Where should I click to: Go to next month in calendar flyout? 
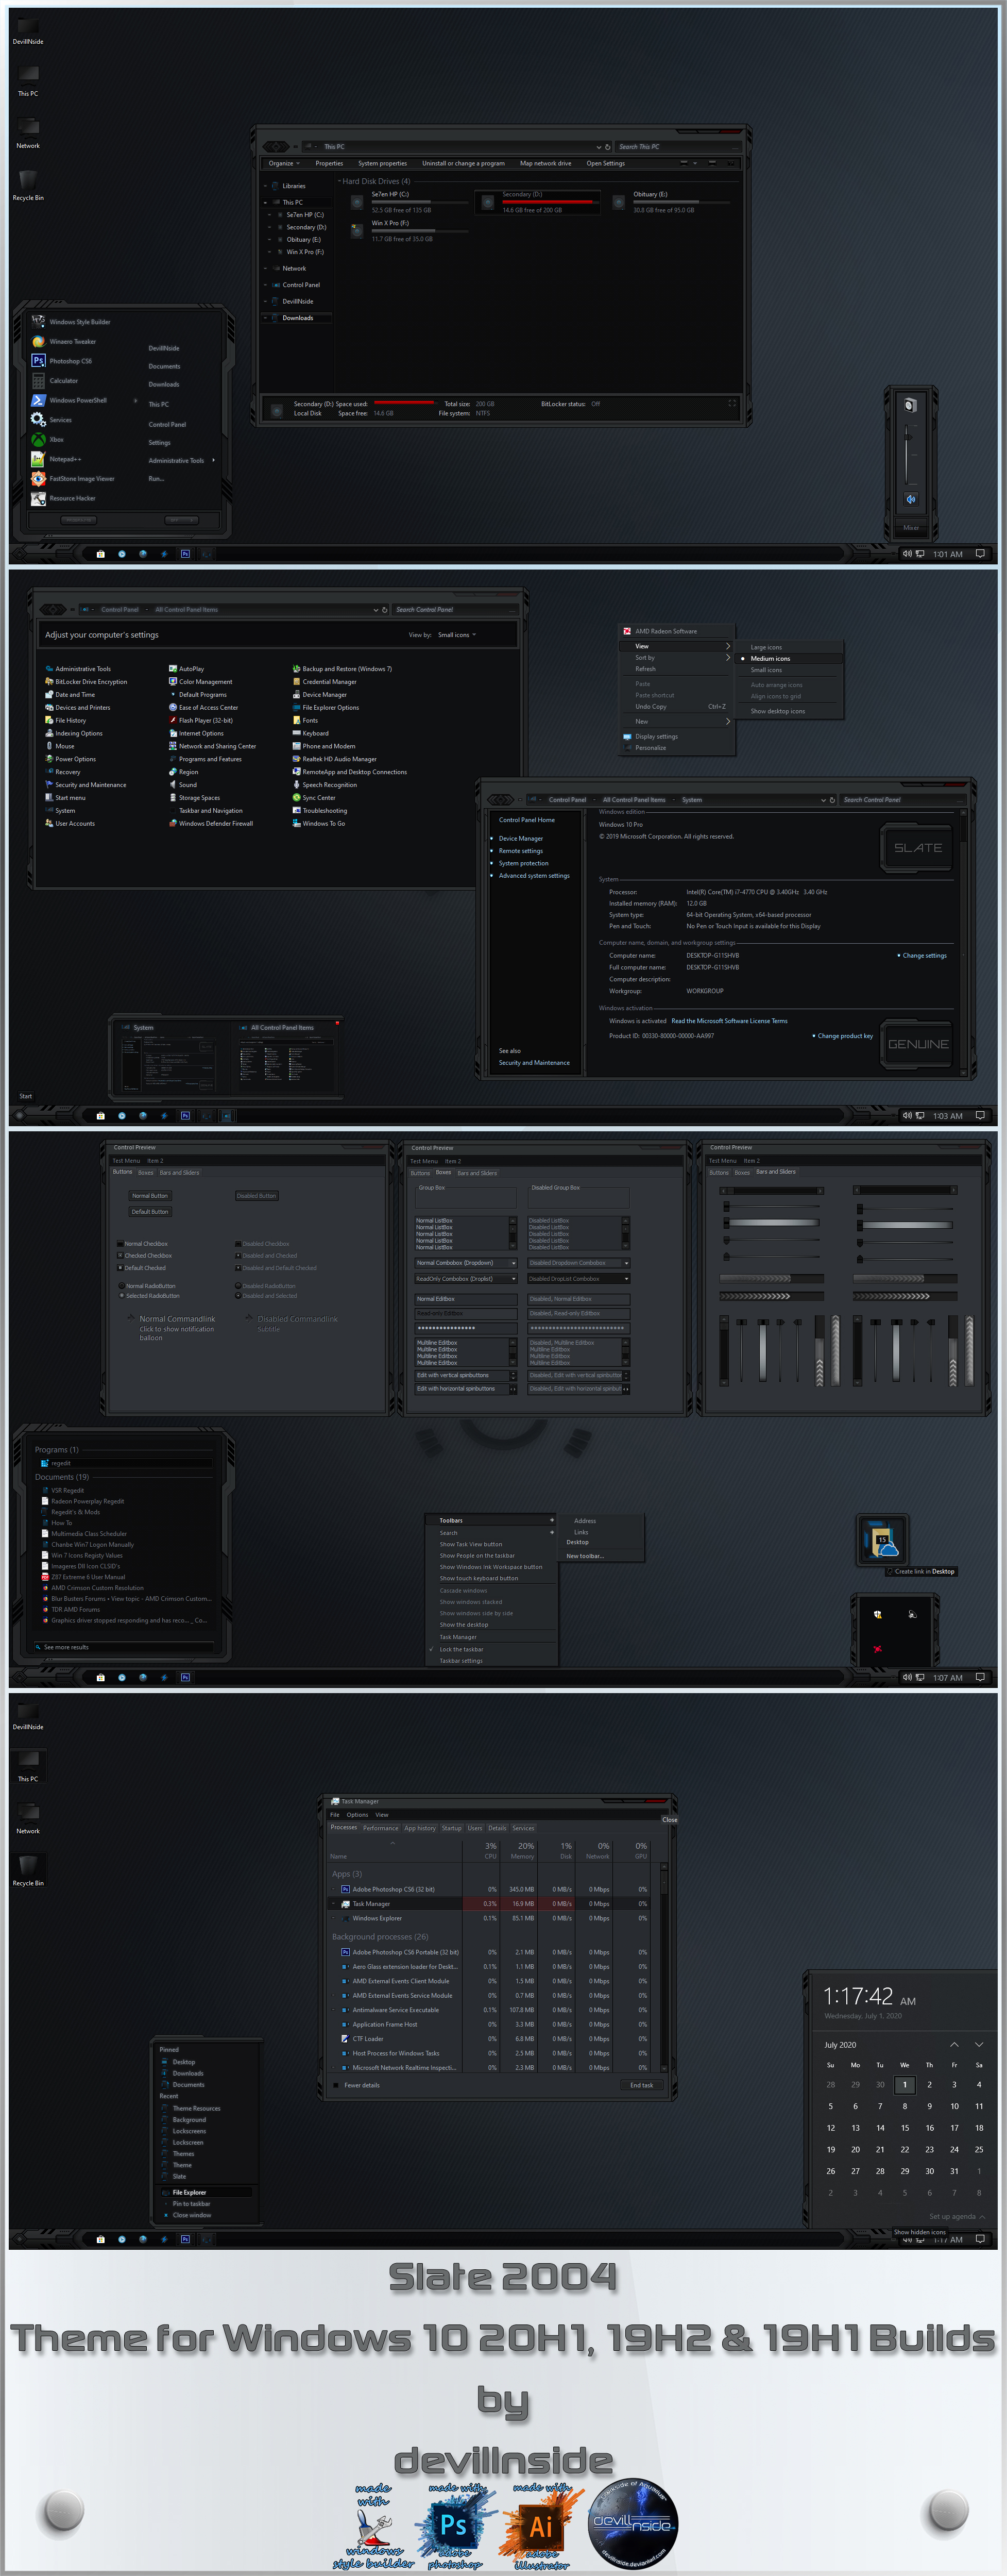tap(979, 2044)
